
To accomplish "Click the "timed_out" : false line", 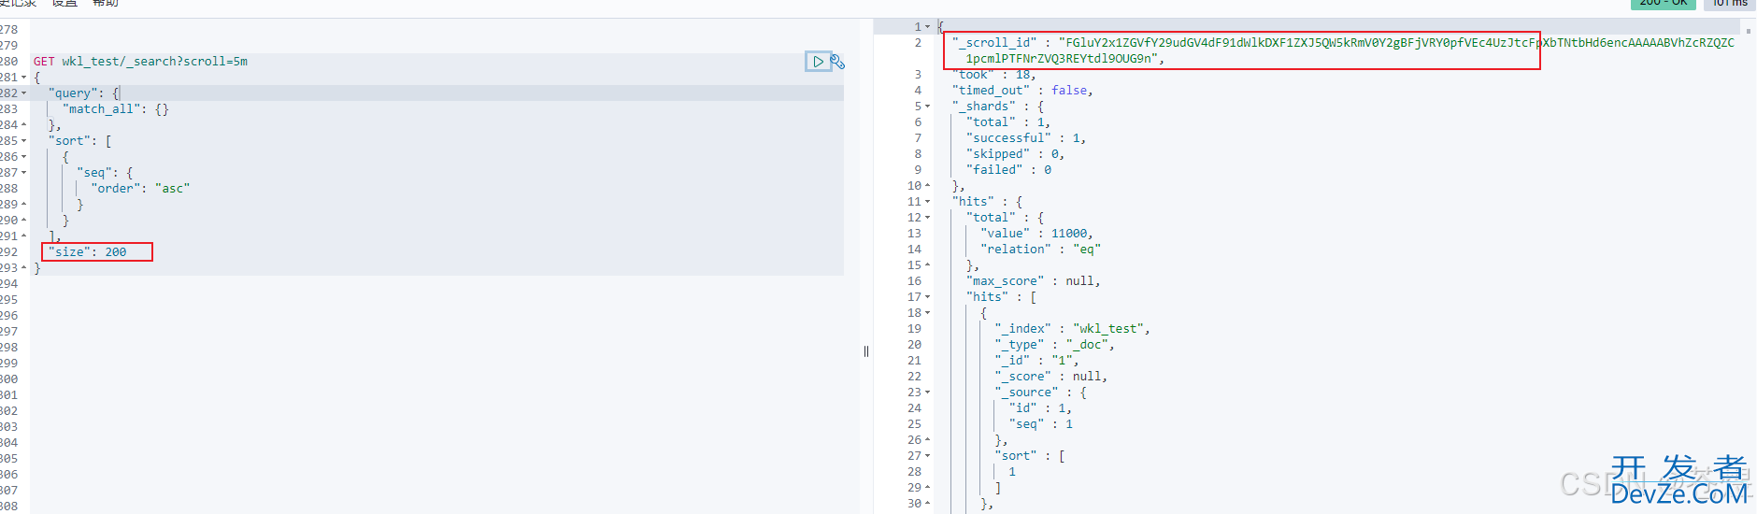I will [1022, 91].
